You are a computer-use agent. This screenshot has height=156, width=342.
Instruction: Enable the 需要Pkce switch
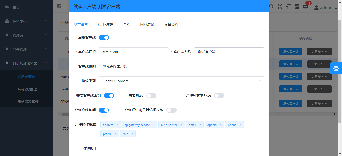(x=151, y=96)
